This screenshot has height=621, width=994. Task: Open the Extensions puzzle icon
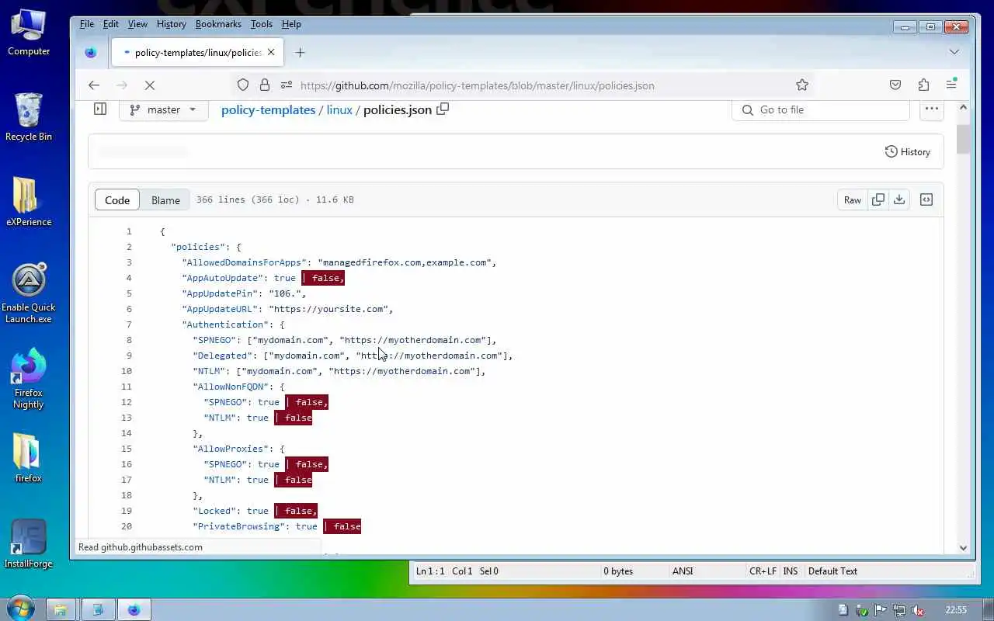coord(923,85)
